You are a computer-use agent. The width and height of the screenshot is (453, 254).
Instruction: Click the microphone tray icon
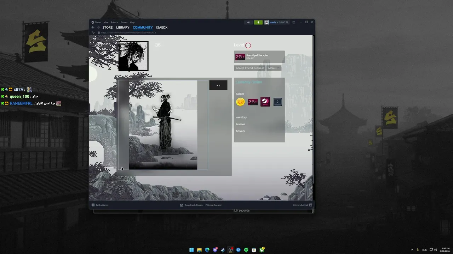418,250
